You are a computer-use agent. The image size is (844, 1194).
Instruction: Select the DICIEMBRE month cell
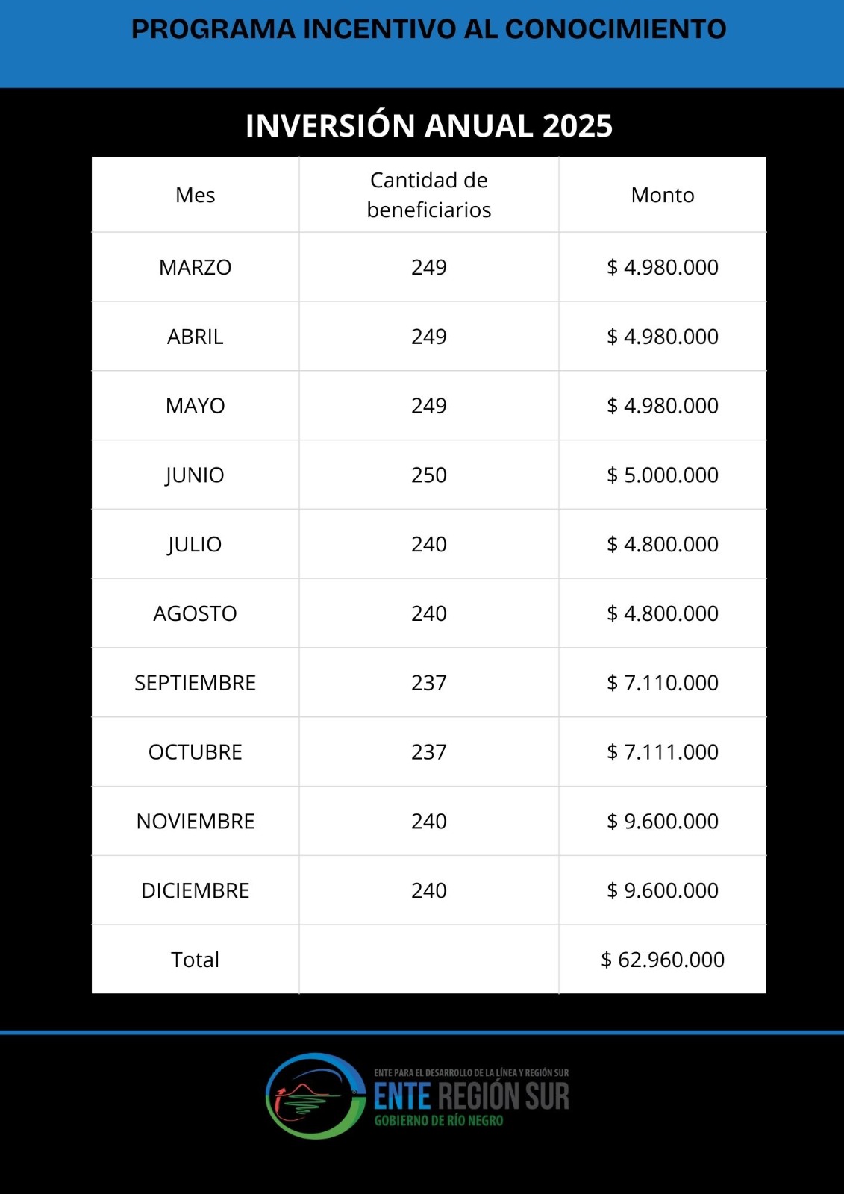pyautogui.click(x=195, y=890)
